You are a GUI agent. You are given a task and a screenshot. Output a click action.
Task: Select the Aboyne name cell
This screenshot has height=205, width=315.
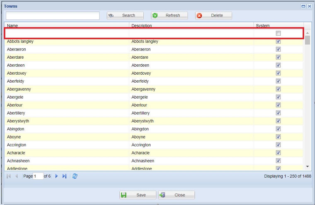point(67,137)
